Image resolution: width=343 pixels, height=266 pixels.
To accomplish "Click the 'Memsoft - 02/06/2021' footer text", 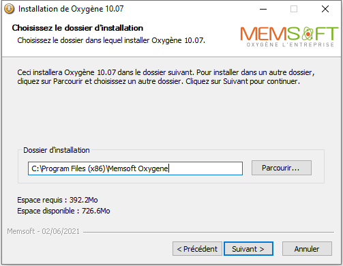I will click(43, 231).
